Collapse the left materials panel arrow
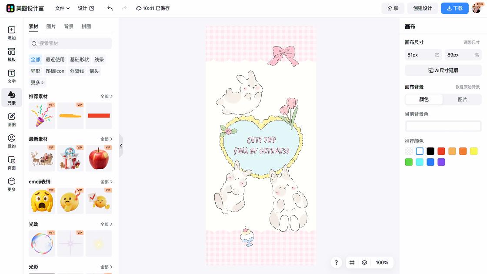 coord(121,146)
